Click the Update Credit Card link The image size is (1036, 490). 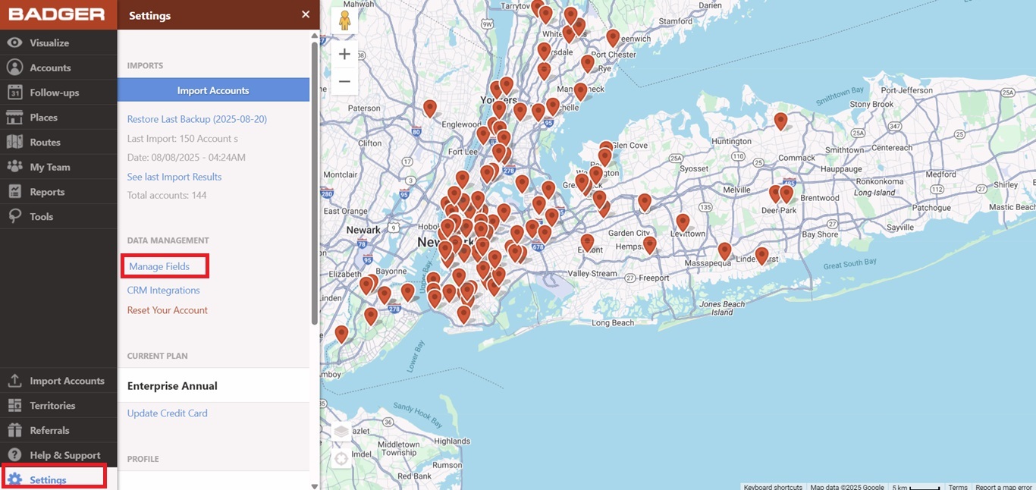pos(168,413)
